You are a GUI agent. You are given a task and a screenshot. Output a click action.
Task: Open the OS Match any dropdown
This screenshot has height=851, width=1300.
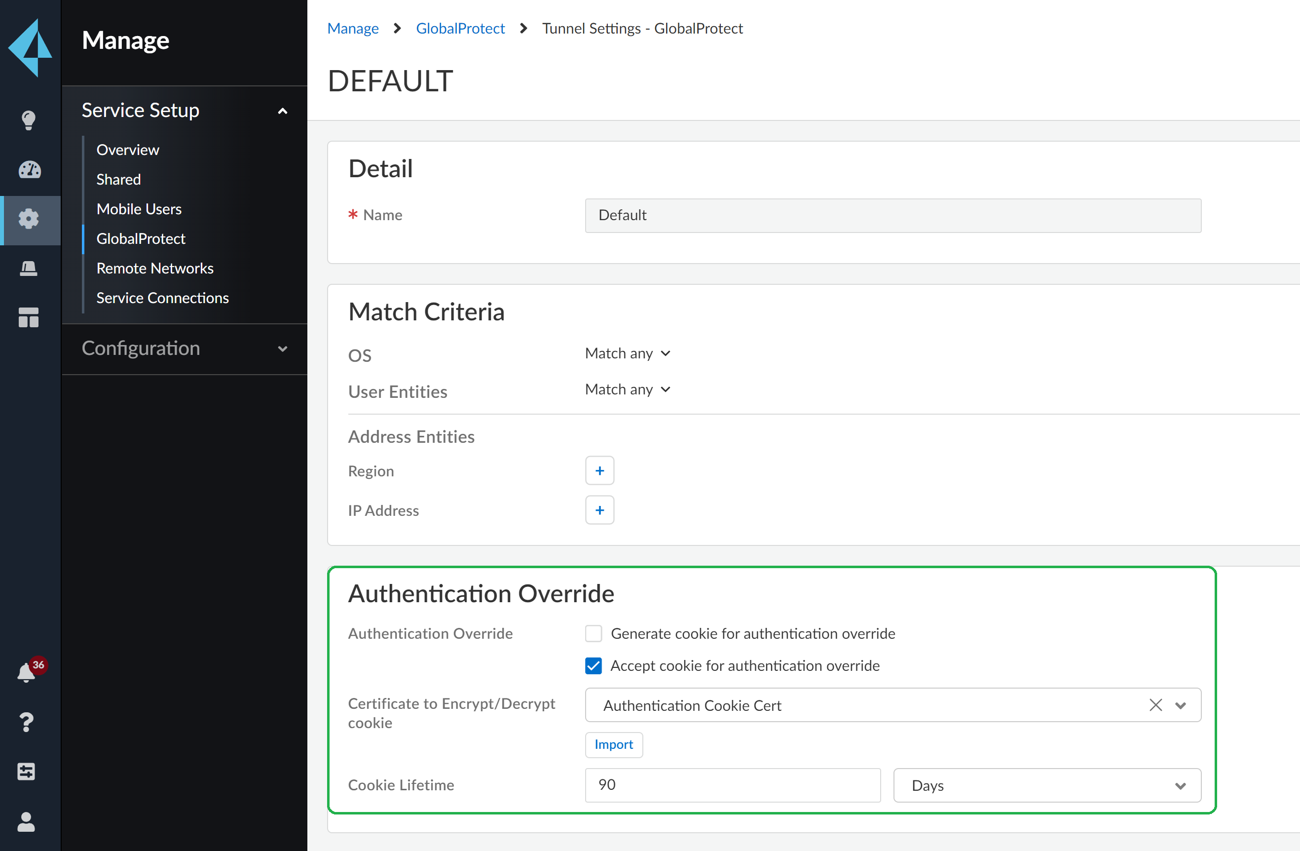pos(627,353)
